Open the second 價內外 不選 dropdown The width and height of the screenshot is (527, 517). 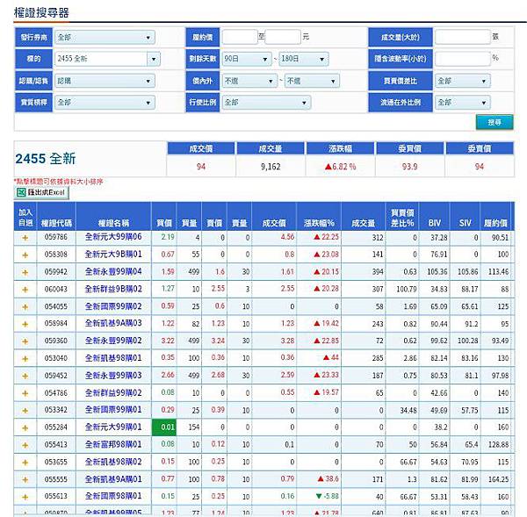(312, 81)
